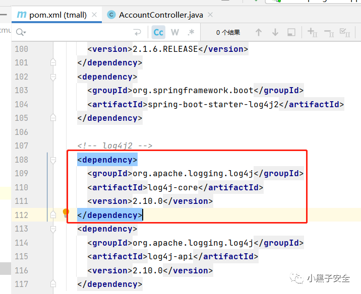Viewport: 361px width, 294px height.
Task: Click version 2.10.0 on line 111
Action: [148, 201]
